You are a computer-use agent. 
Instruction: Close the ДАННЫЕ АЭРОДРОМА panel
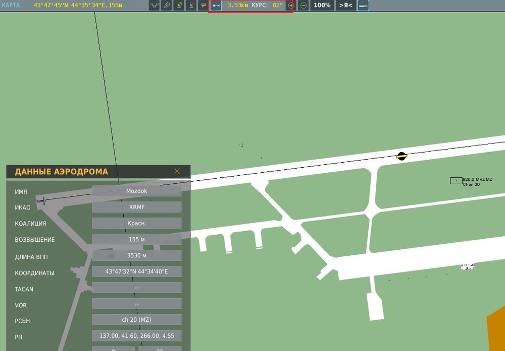177,171
